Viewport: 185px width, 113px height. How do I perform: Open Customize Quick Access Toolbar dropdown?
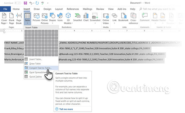[48, 3]
